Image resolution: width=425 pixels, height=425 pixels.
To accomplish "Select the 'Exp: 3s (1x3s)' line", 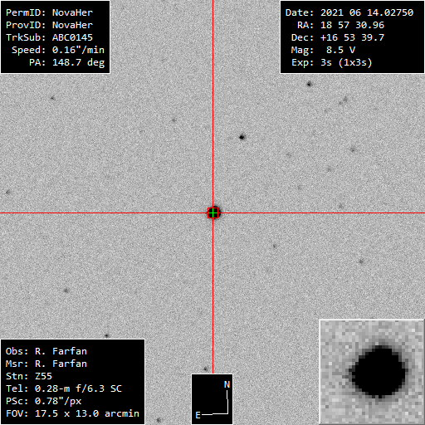I will 331,62.
